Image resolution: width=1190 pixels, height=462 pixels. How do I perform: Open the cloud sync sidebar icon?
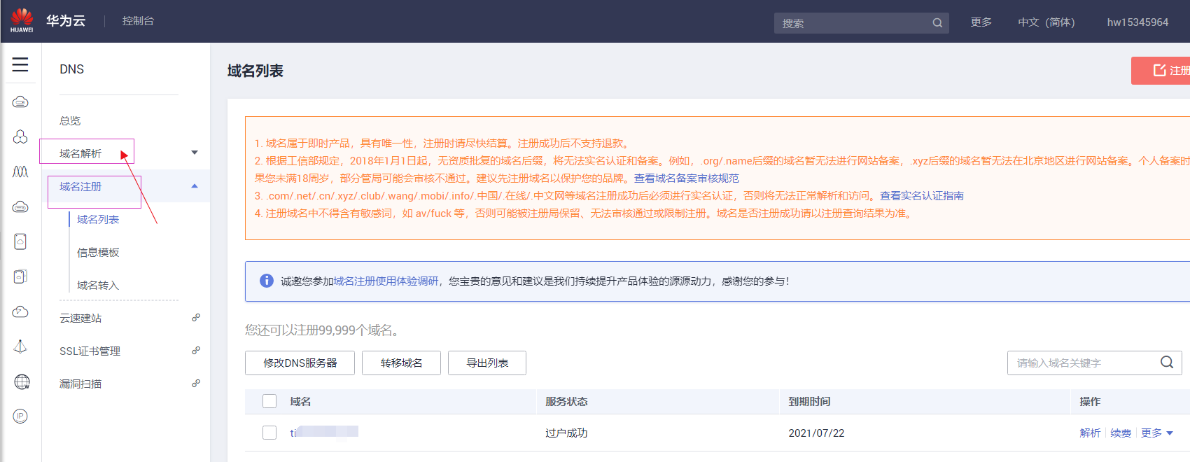pos(20,311)
